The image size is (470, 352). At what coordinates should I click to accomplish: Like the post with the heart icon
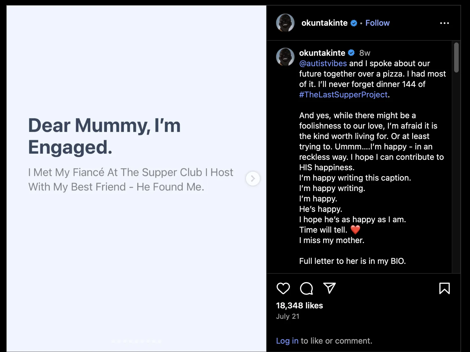(x=283, y=288)
